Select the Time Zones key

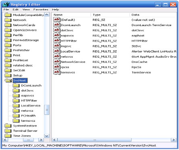(22, 136)
